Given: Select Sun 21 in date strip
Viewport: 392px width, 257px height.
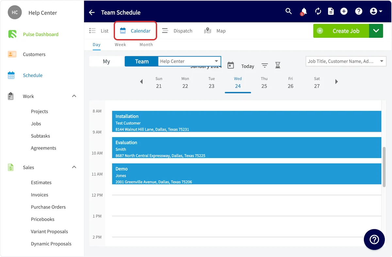Looking at the screenshot, I should coord(159,83).
